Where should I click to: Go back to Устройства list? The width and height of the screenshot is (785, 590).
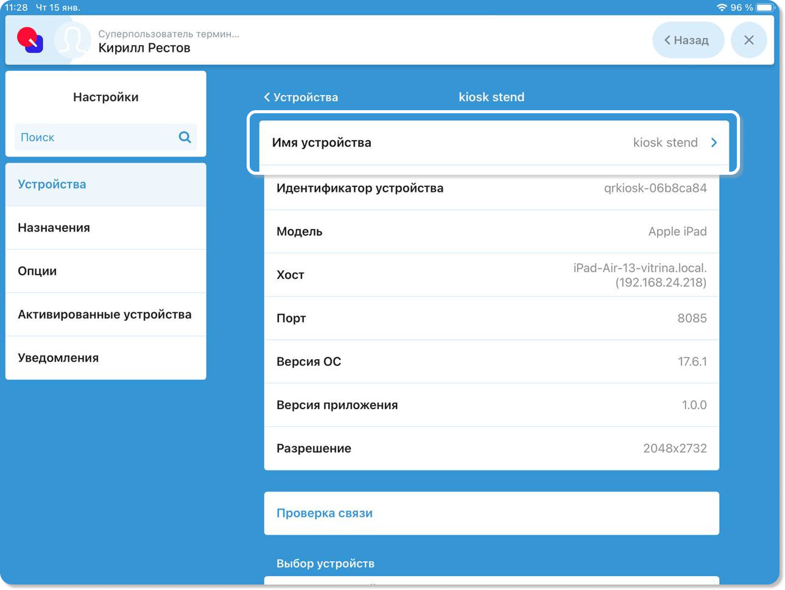point(301,97)
